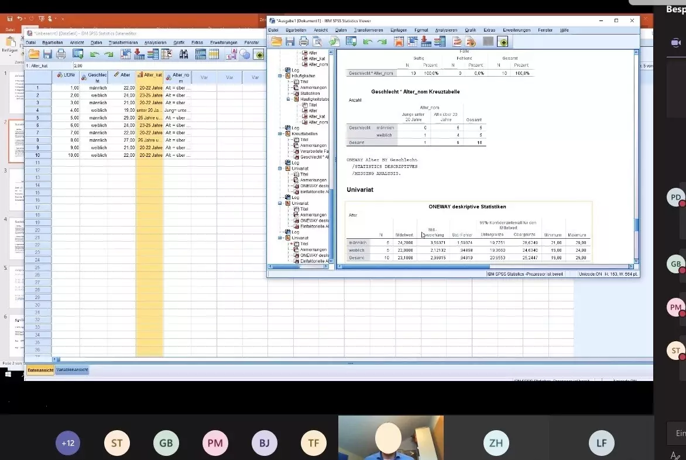Screen dimensions: 686x460
Task: Open the Analysieren menu in the Viewer
Action: pyautogui.click(x=446, y=30)
